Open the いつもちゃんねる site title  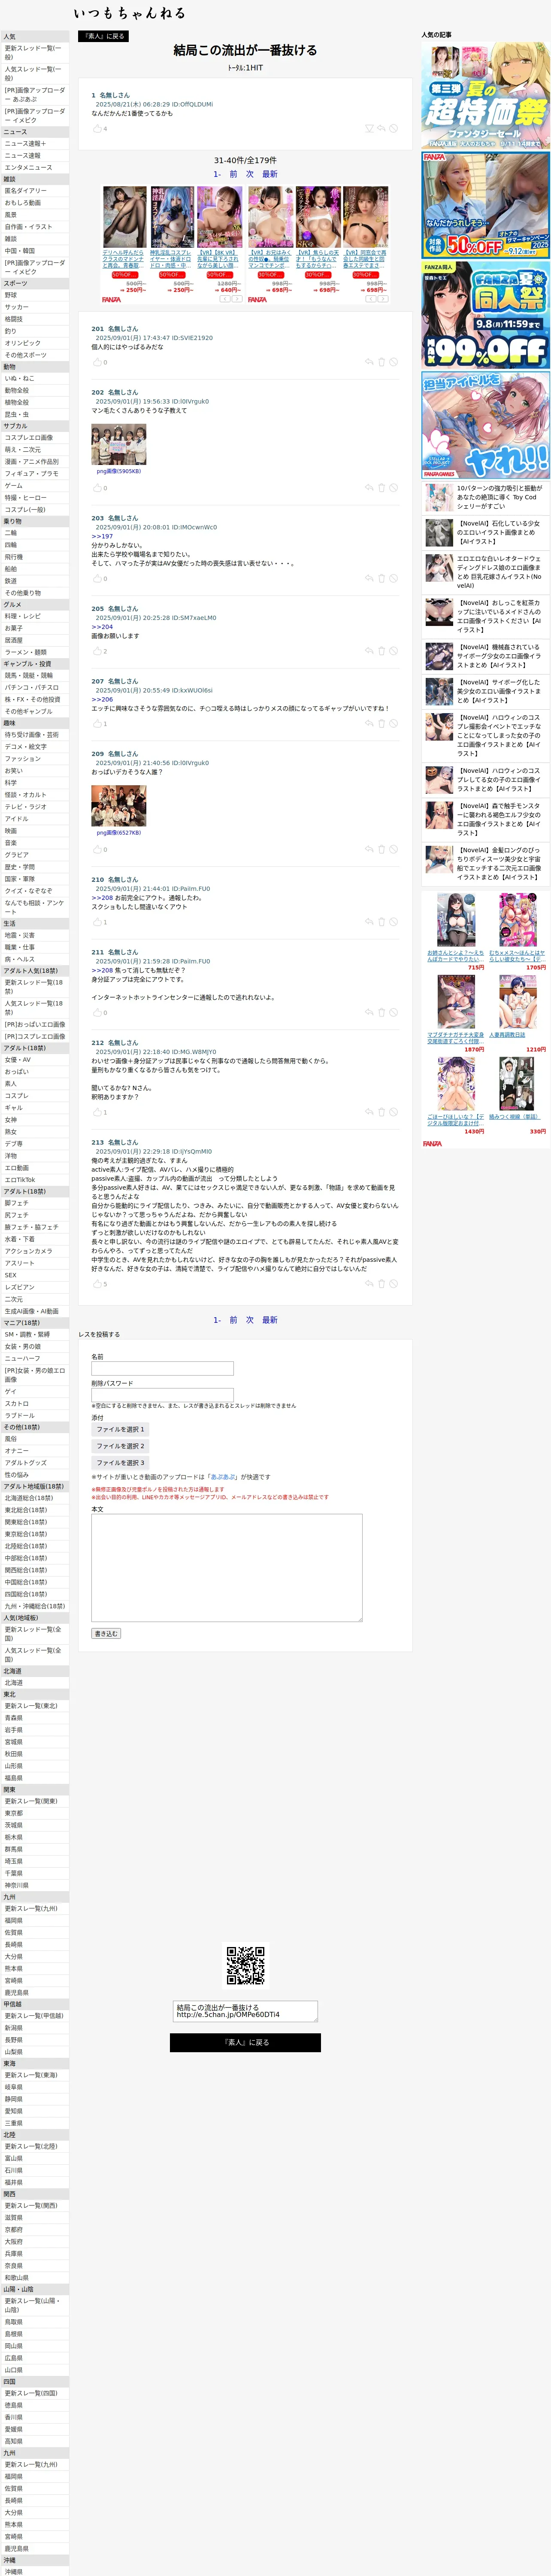point(129,13)
